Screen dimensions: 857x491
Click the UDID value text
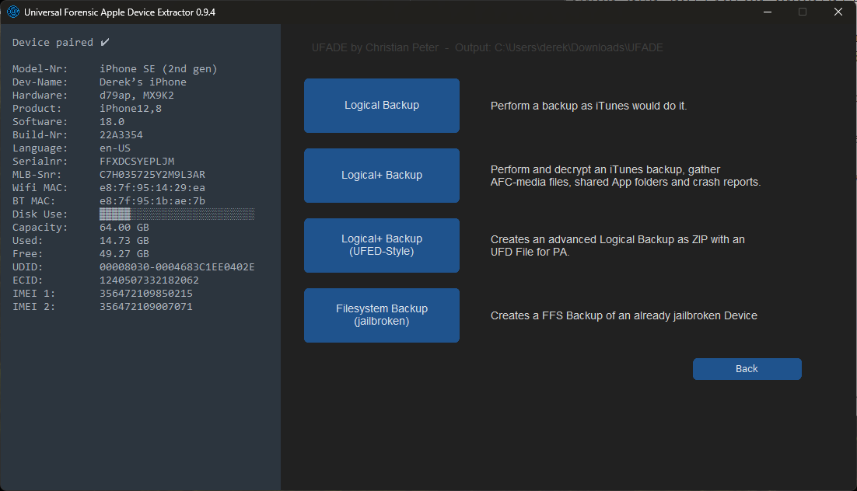[177, 266]
